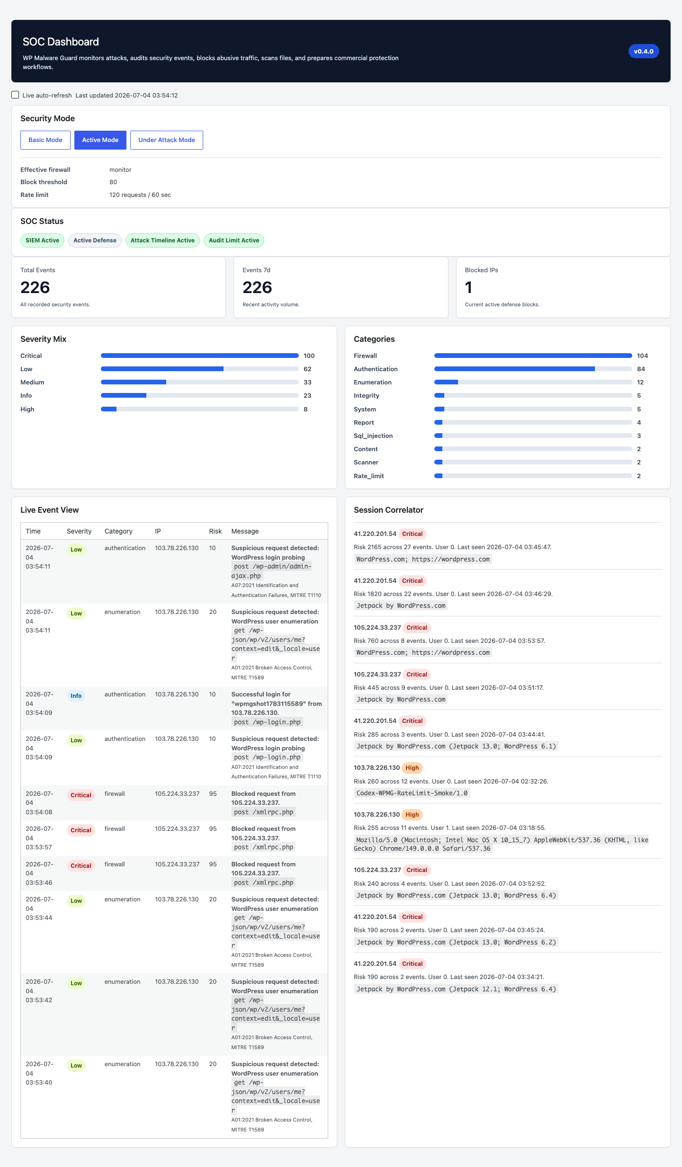Click the Last updated 2026-07-04 03:54:12 timestamp

126,95
